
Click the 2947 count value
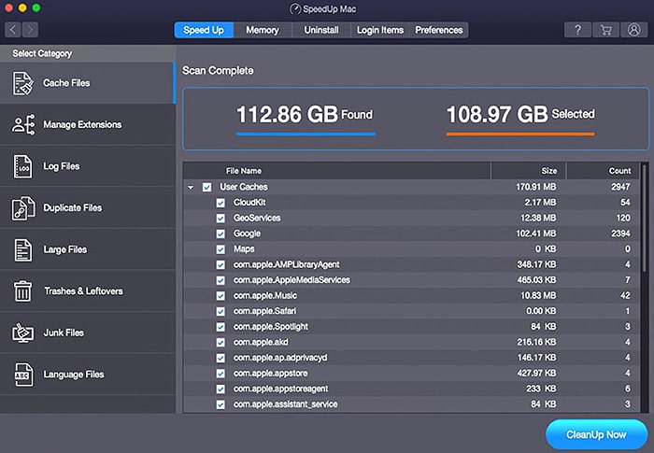620,187
